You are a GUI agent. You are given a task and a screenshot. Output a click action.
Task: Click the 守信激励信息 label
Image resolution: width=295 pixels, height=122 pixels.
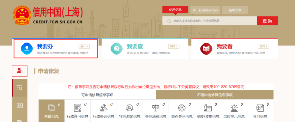pyautogui.click(x=130, y=116)
